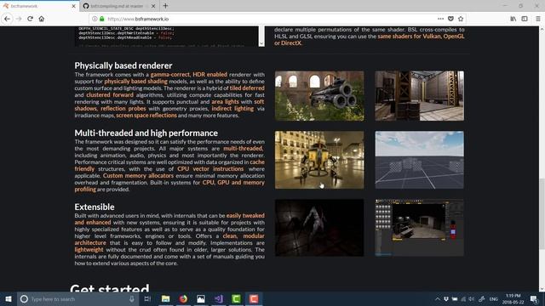The height and width of the screenshot is (306, 545).
Task: Open the triple-barrel gun render thumbnail
Action: click(319, 96)
